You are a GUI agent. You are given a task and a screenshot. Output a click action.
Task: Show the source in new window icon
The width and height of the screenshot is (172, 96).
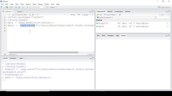pyautogui.click(x=10, y=15)
